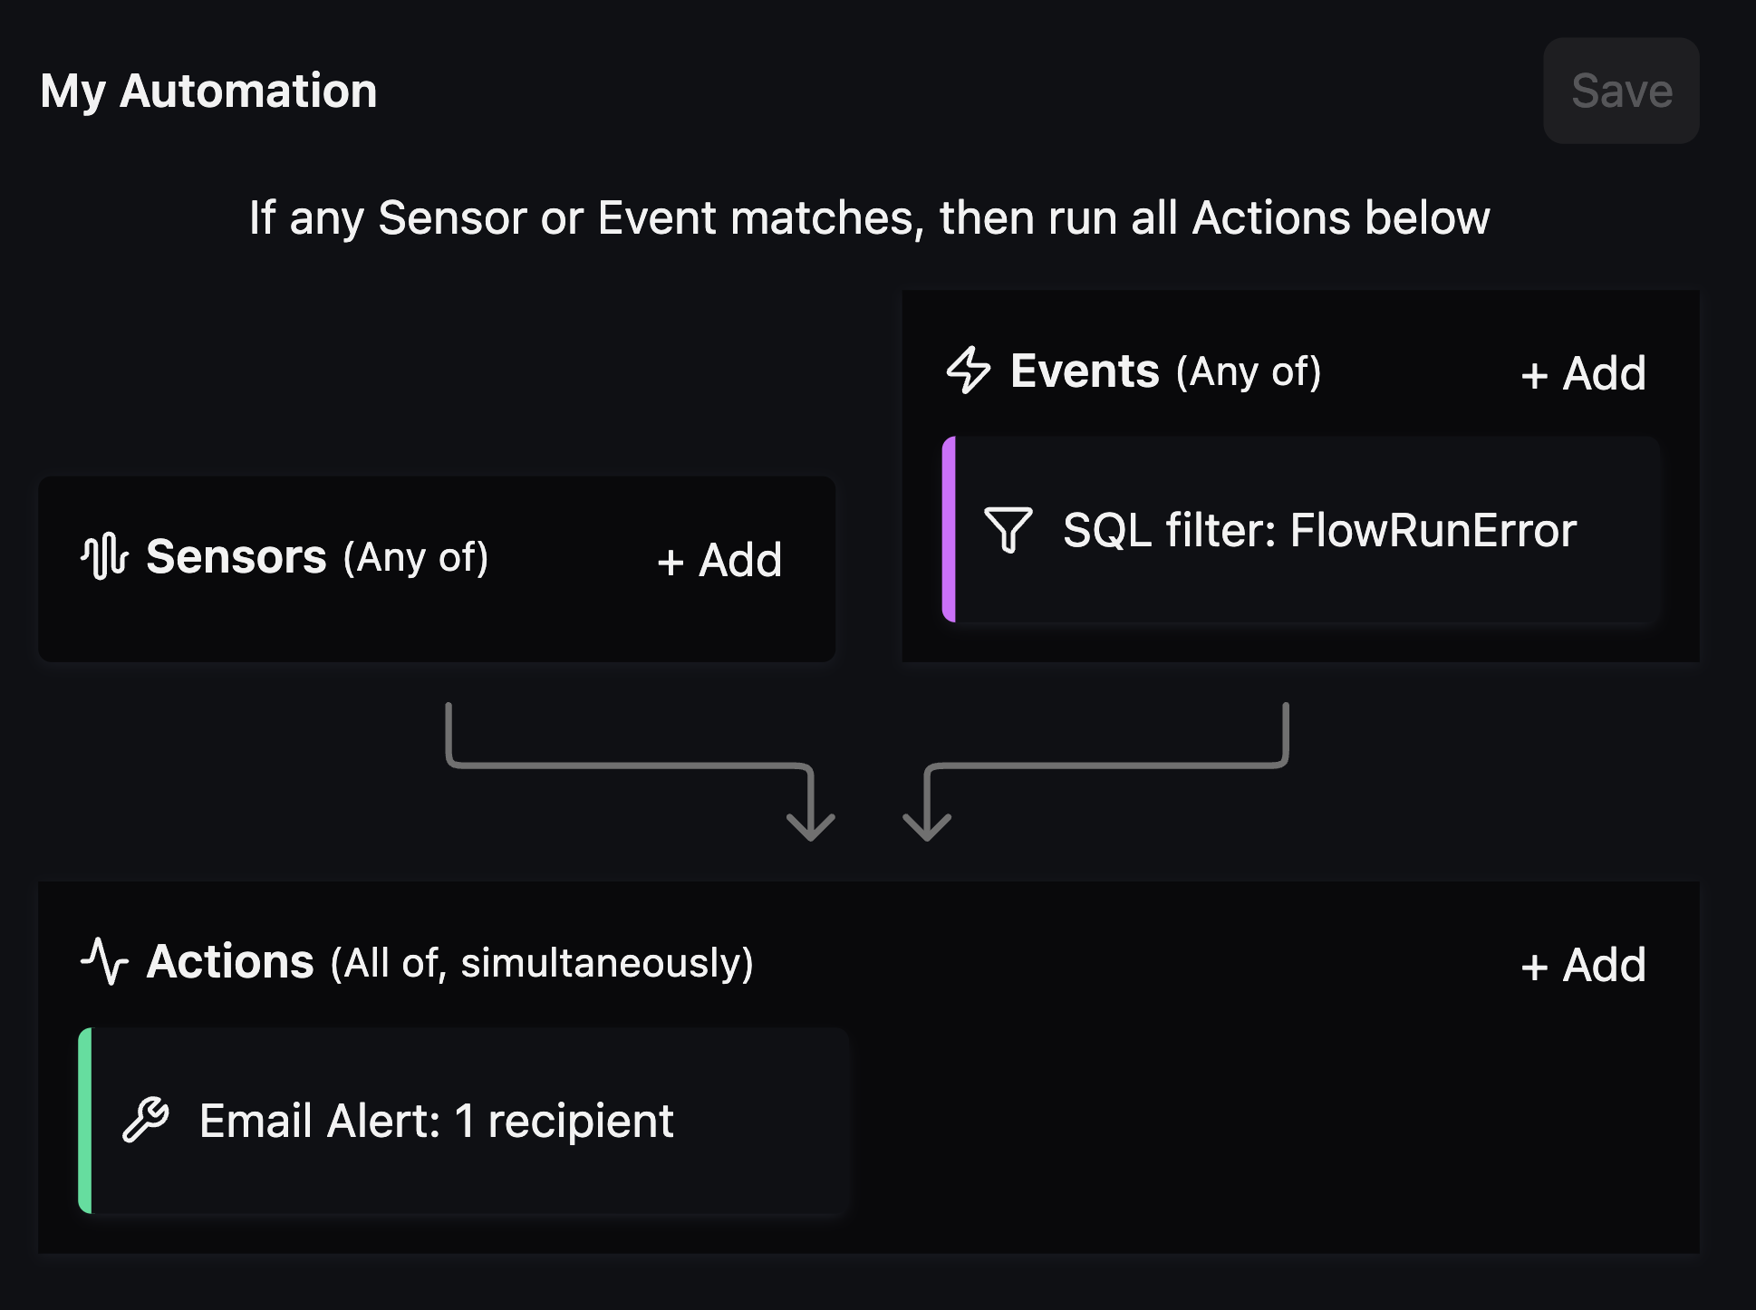Viewport: 1756px width, 1310px height.
Task: Click the Actions pulse line icon
Action: (104, 961)
